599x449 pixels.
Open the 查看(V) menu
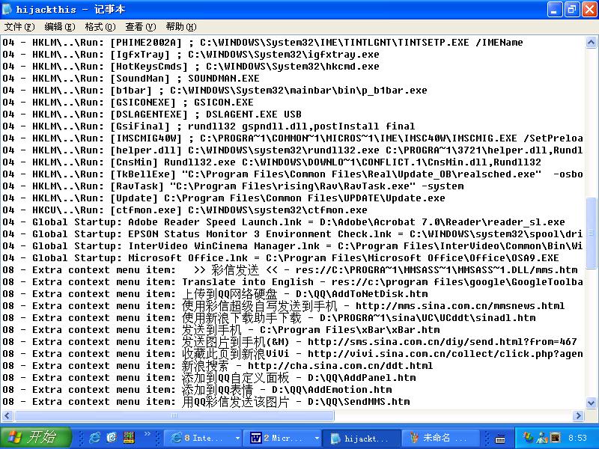coord(141,27)
